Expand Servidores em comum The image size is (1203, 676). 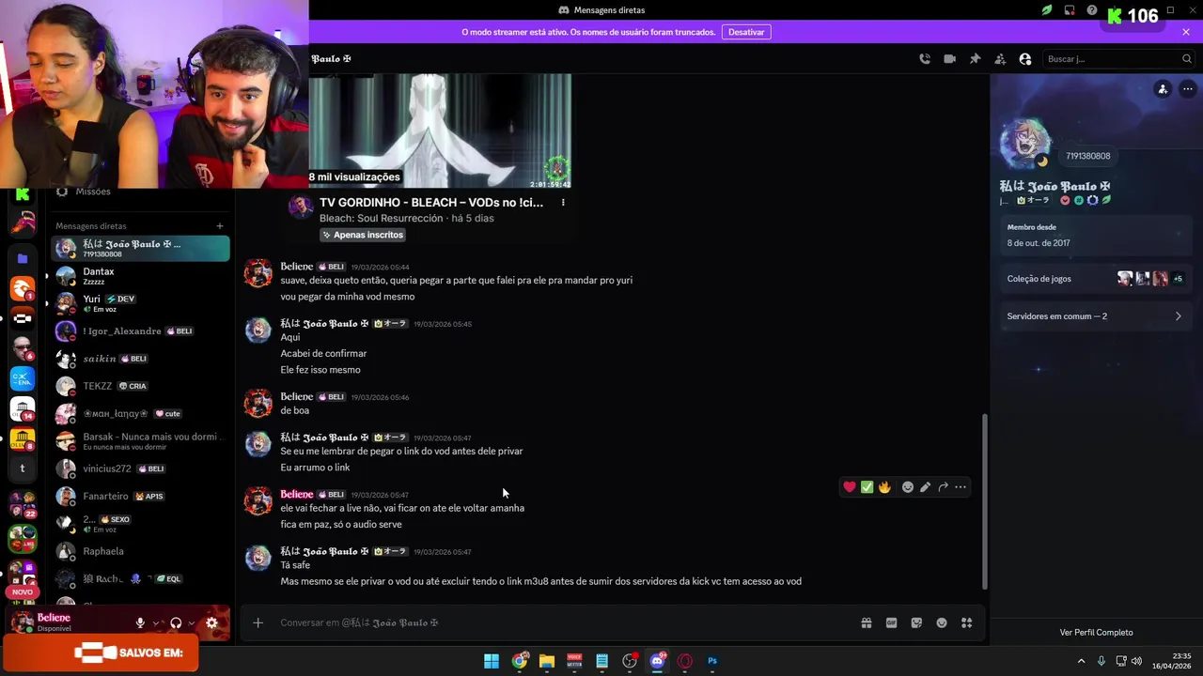pos(1094,316)
